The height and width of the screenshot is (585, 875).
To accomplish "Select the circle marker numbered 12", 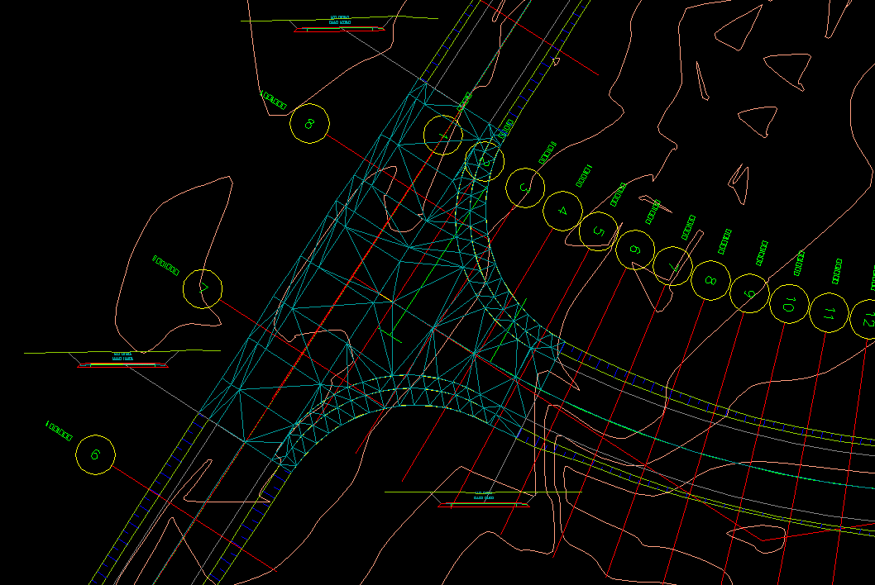I will tap(865, 319).
